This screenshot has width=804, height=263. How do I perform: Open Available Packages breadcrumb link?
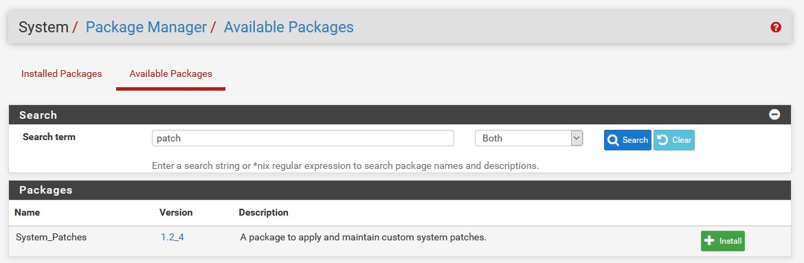click(289, 27)
